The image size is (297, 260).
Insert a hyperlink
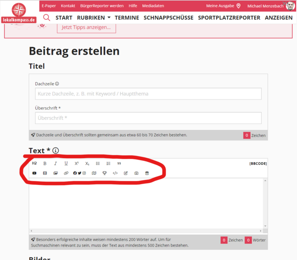66,173
